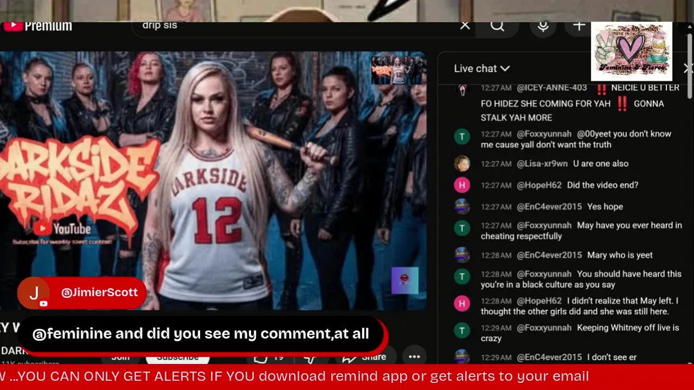Clear the search box with X
The image size is (694, 390).
coord(465,25)
